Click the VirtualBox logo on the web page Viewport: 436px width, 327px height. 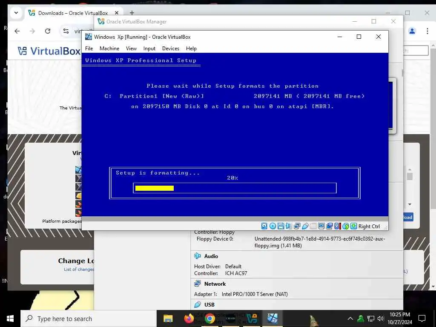49,51
